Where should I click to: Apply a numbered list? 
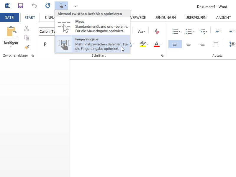(189, 32)
